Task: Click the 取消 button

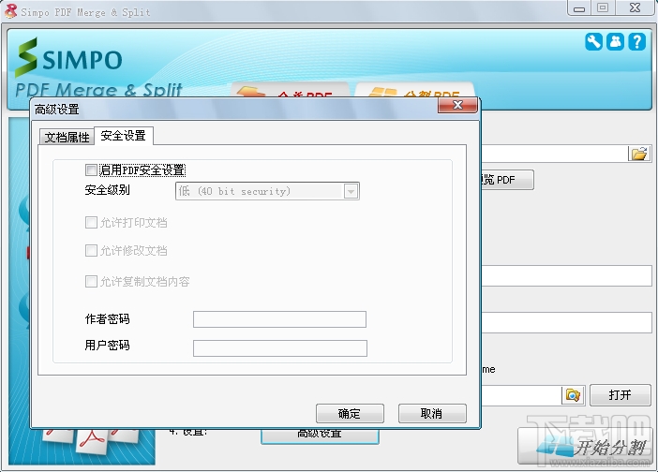Action: 432,414
